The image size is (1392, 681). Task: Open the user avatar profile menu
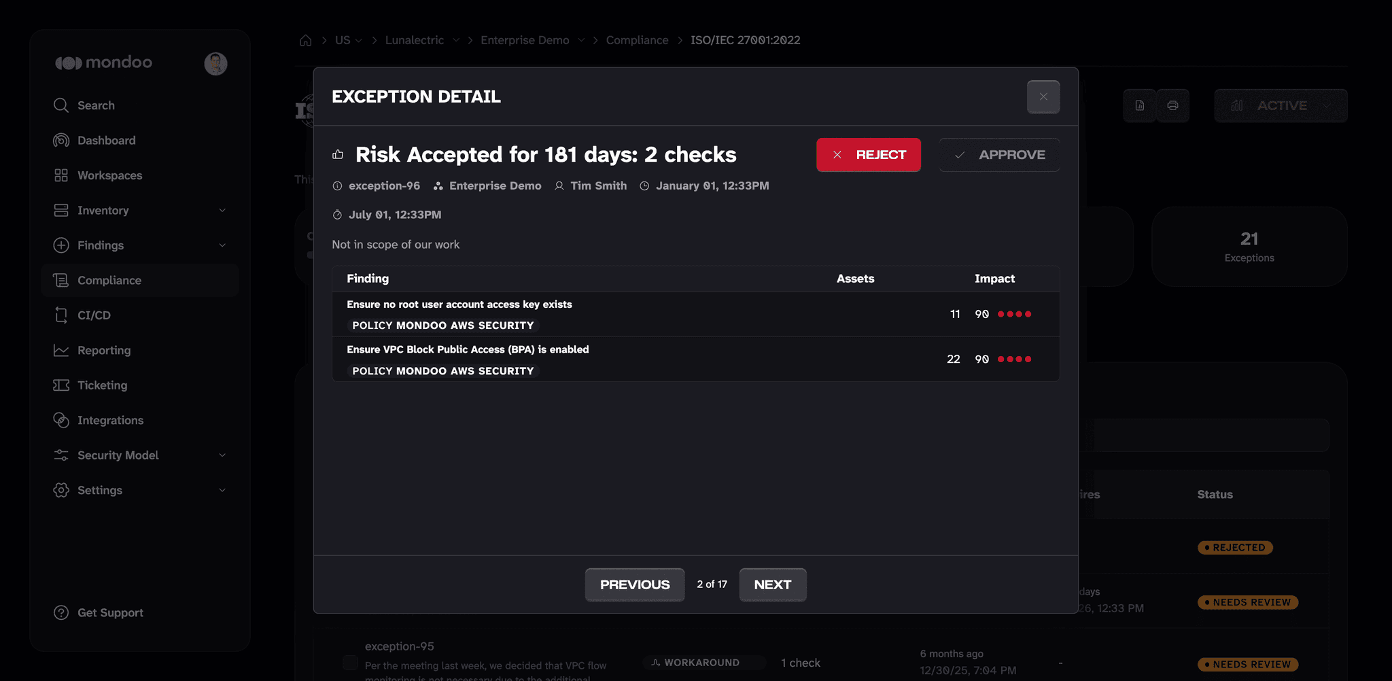coord(215,63)
